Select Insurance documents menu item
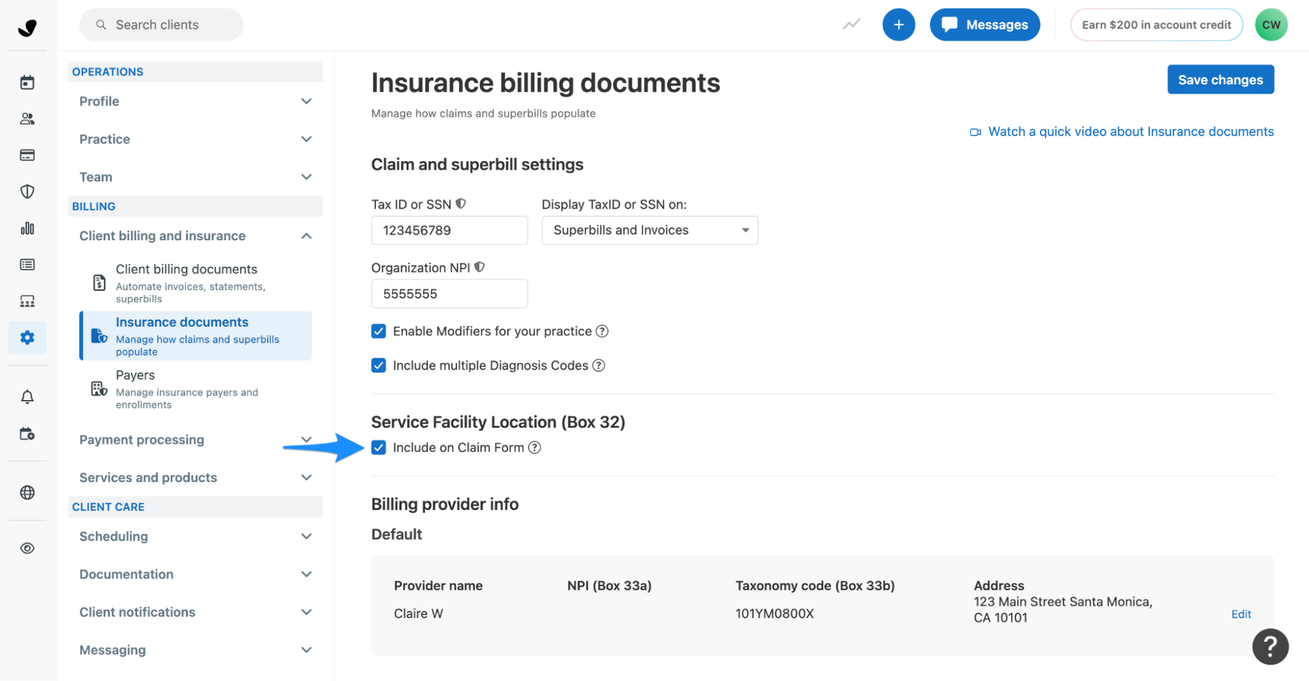Screen dimensions: 1309x681 (196, 336)
